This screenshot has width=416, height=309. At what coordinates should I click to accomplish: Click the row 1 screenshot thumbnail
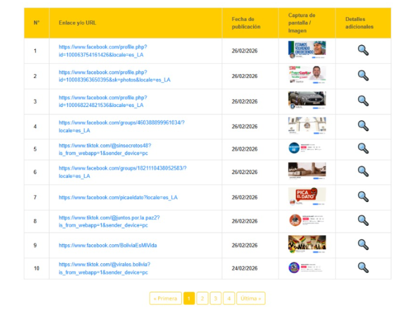[307, 50]
